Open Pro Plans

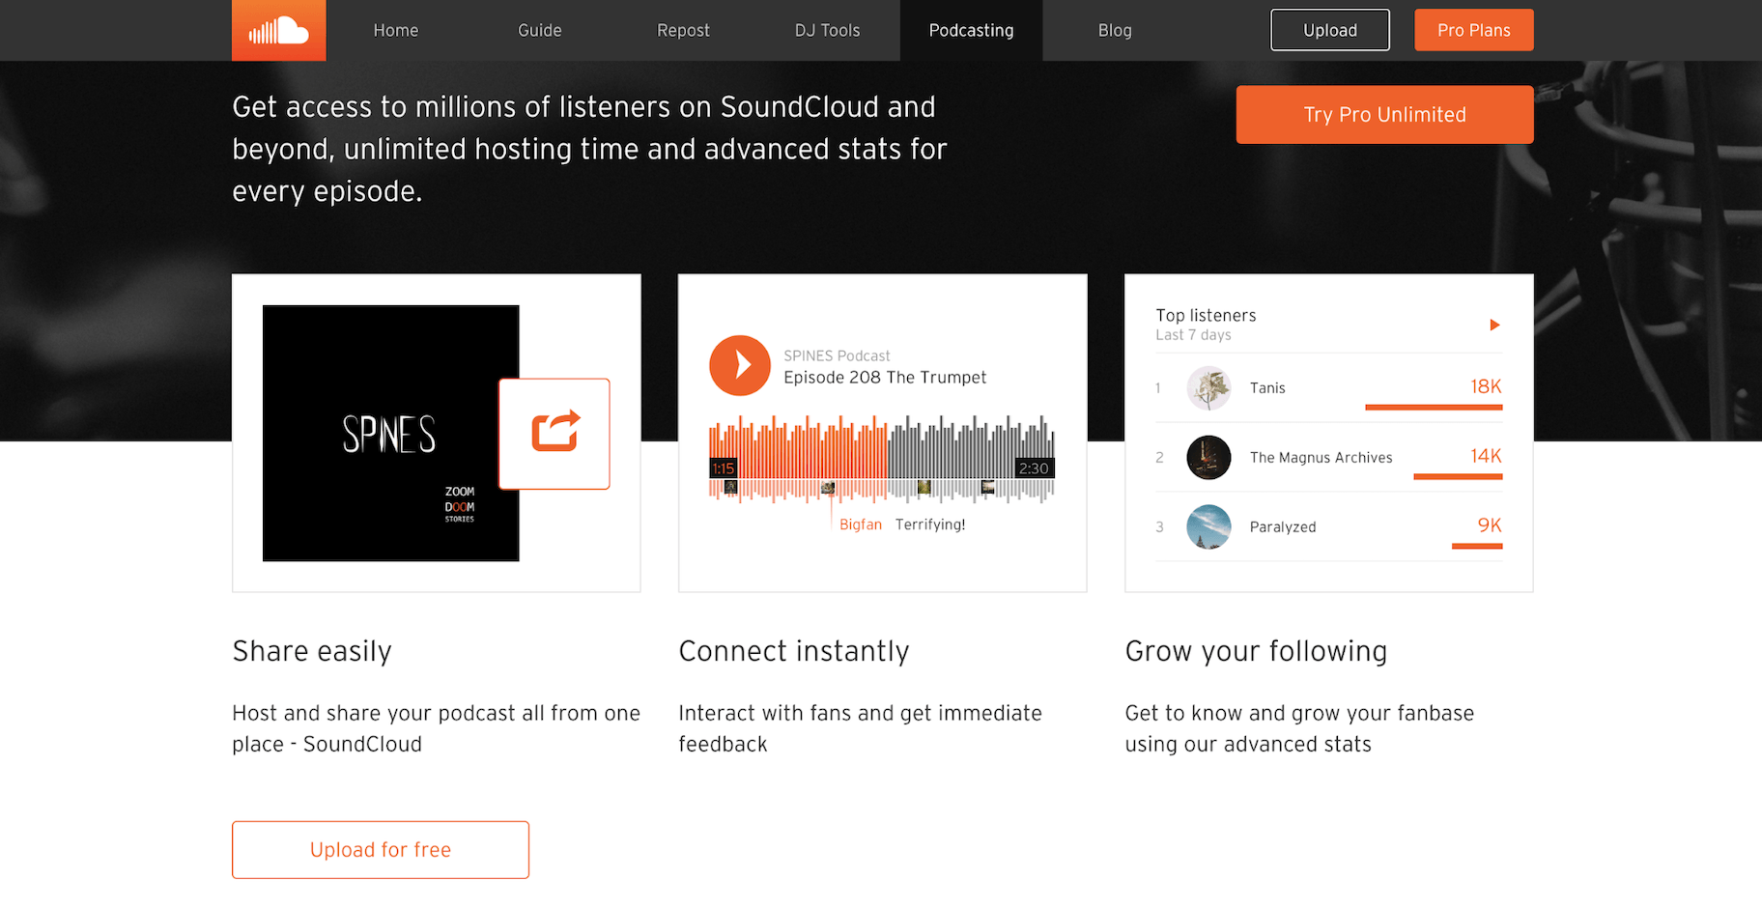click(x=1473, y=30)
